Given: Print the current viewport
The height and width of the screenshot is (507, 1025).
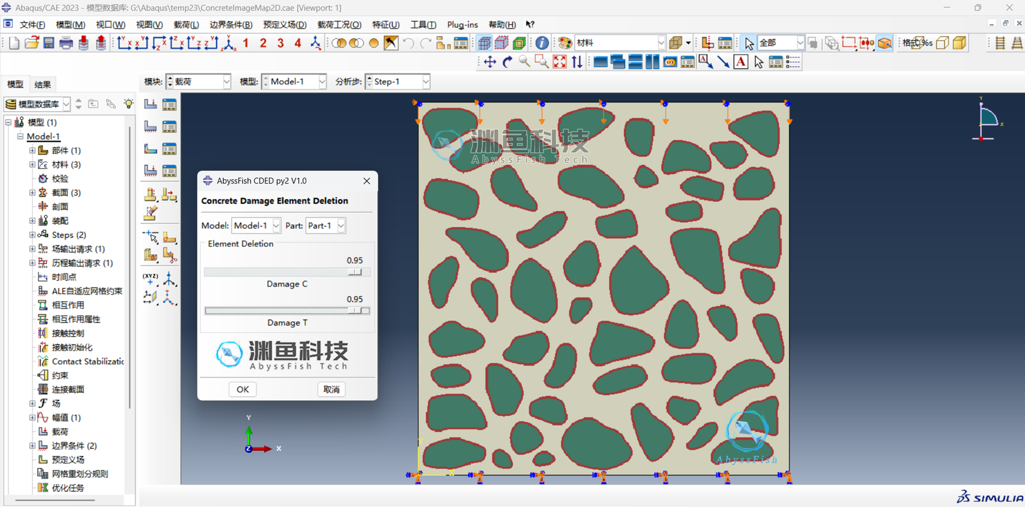Looking at the screenshot, I should [x=66, y=43].
